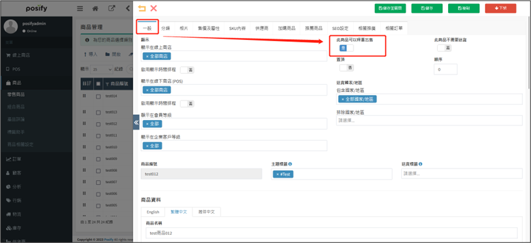The image size is (531, 243).
Task: Switch to the 分類 tab
Action: pos(166,29)
